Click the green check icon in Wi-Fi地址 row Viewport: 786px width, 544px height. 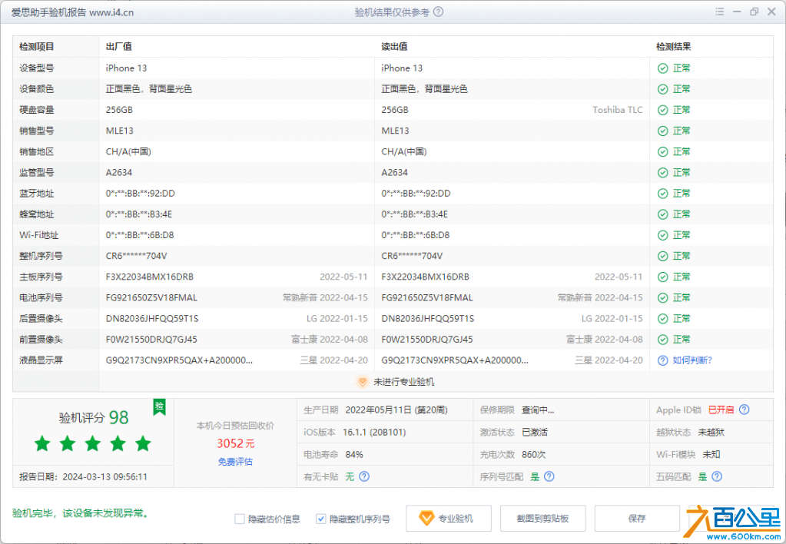click(x=663, y=235)
